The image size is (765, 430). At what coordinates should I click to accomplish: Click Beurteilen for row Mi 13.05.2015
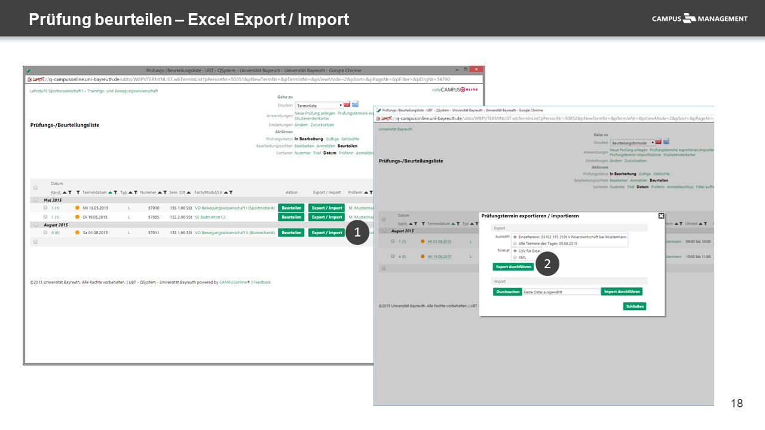[292, 208]
